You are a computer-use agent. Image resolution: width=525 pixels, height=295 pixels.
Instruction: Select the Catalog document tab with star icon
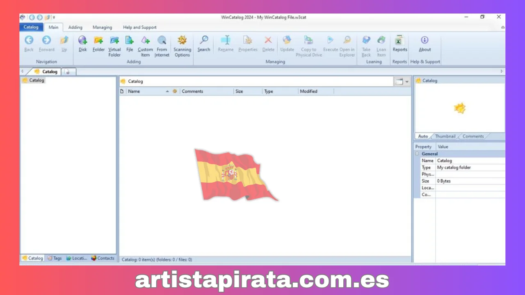click(x=46, y=71)
